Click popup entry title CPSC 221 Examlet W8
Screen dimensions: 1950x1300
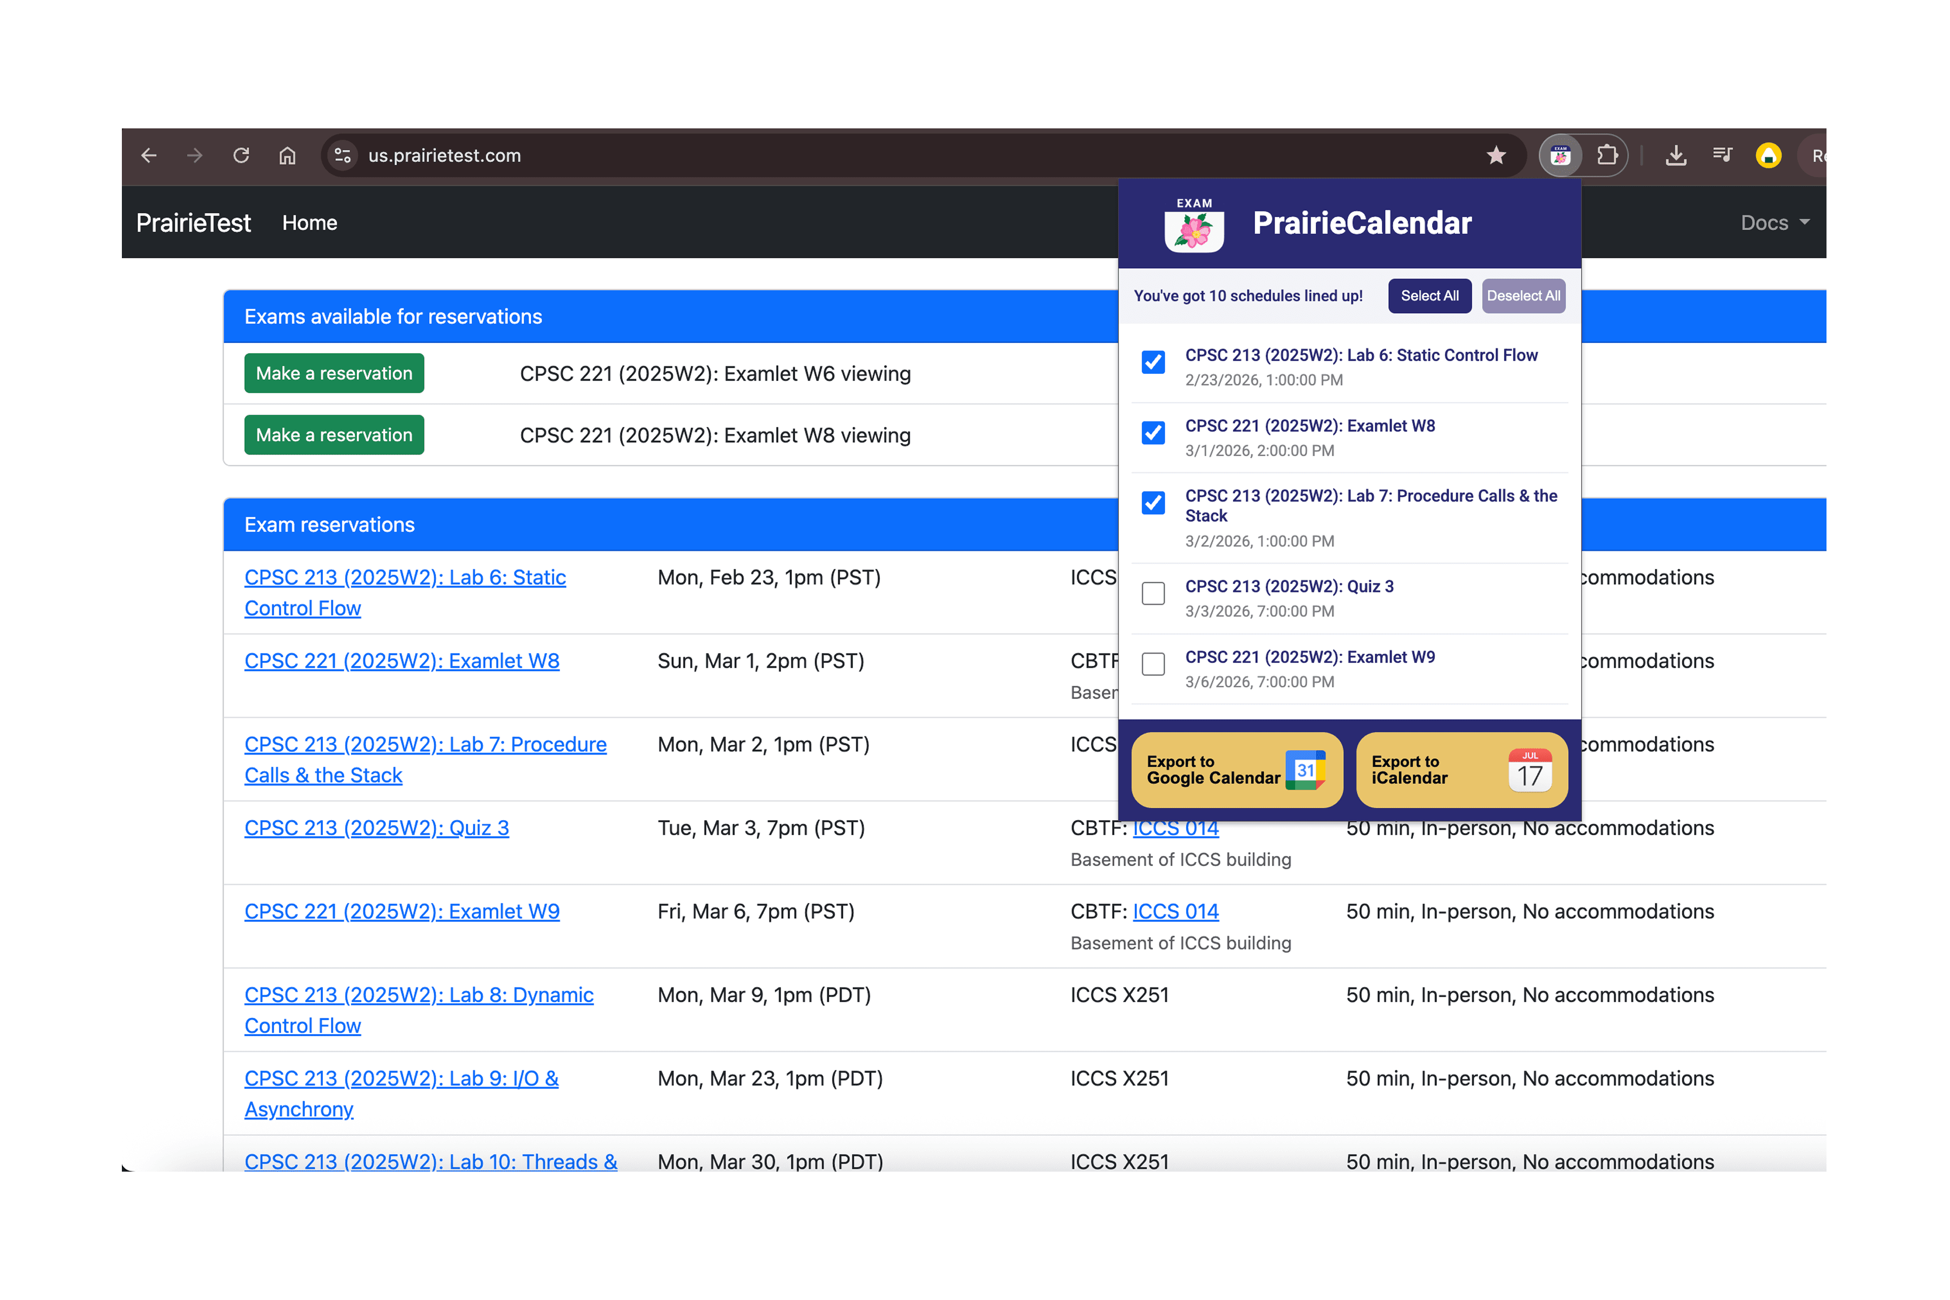click(1310, 425)
